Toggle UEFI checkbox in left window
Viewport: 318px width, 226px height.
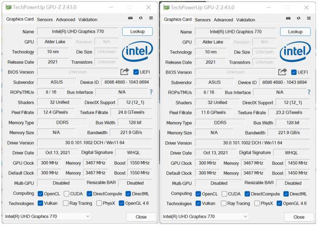136,72
